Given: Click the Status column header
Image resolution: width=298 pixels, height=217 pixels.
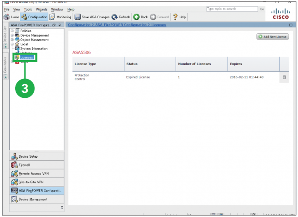Looking at the screenshot, I should 150,64.
